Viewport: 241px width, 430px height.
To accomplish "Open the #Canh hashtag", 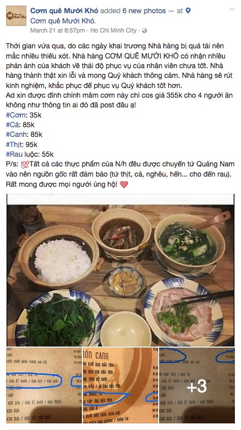I will tap(16, 134).
